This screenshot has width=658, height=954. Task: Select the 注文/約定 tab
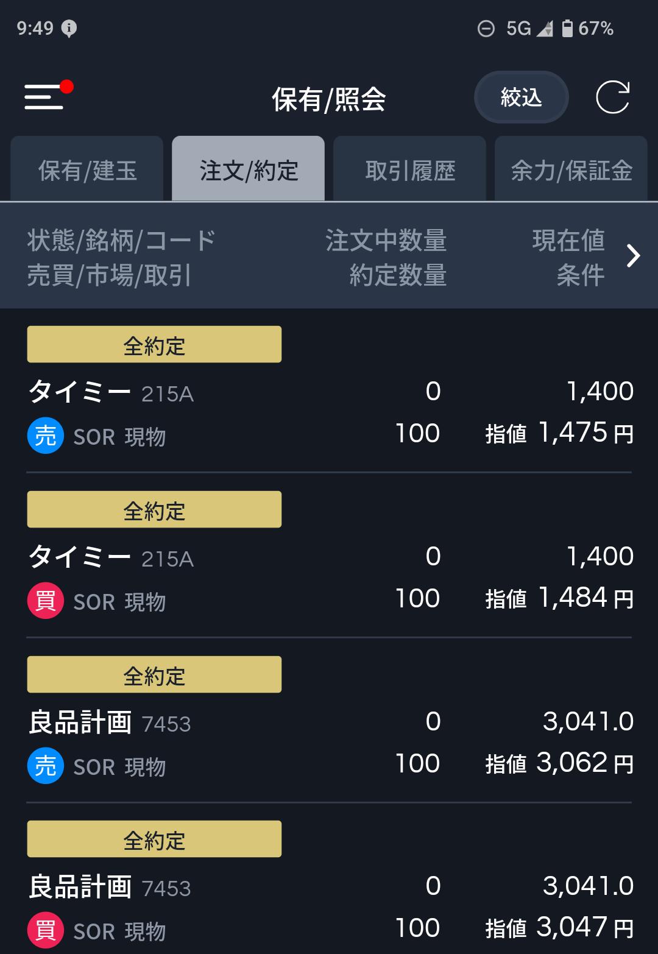tap(249, 170)
